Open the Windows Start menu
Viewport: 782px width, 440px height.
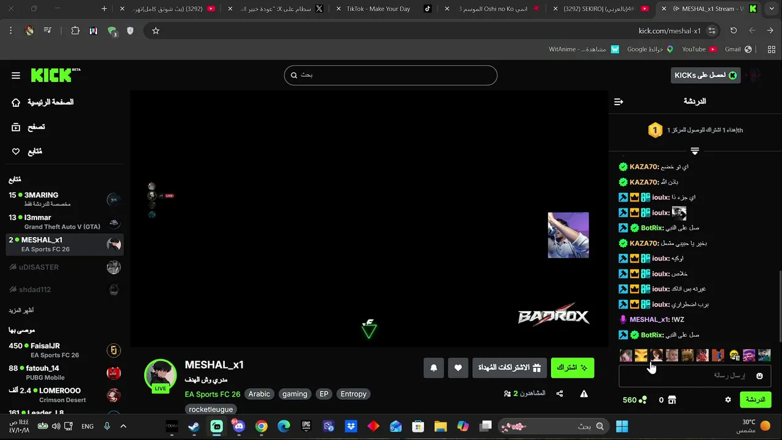622,426
